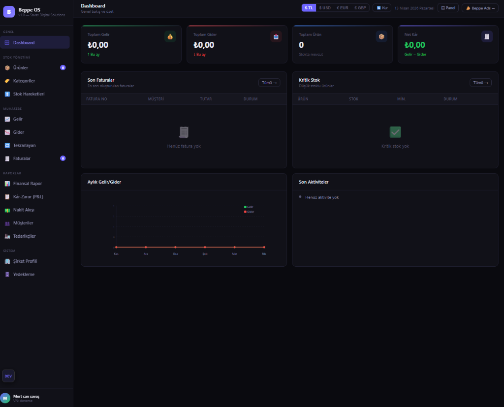Click the receipt icon on Net Kâr
The height and width of the screenshot is (407, 504).
coord(487,36)
